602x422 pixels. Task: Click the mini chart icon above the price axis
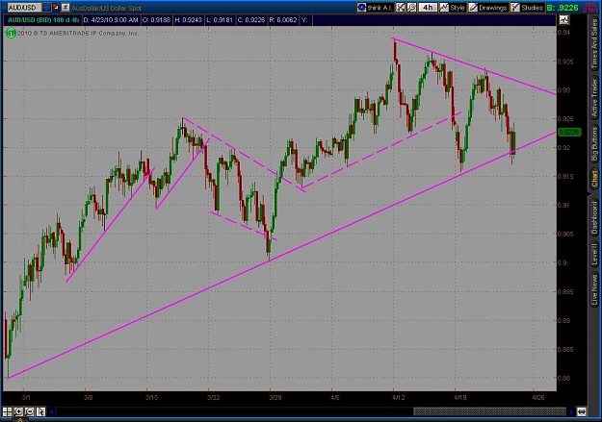pos(563,20)
